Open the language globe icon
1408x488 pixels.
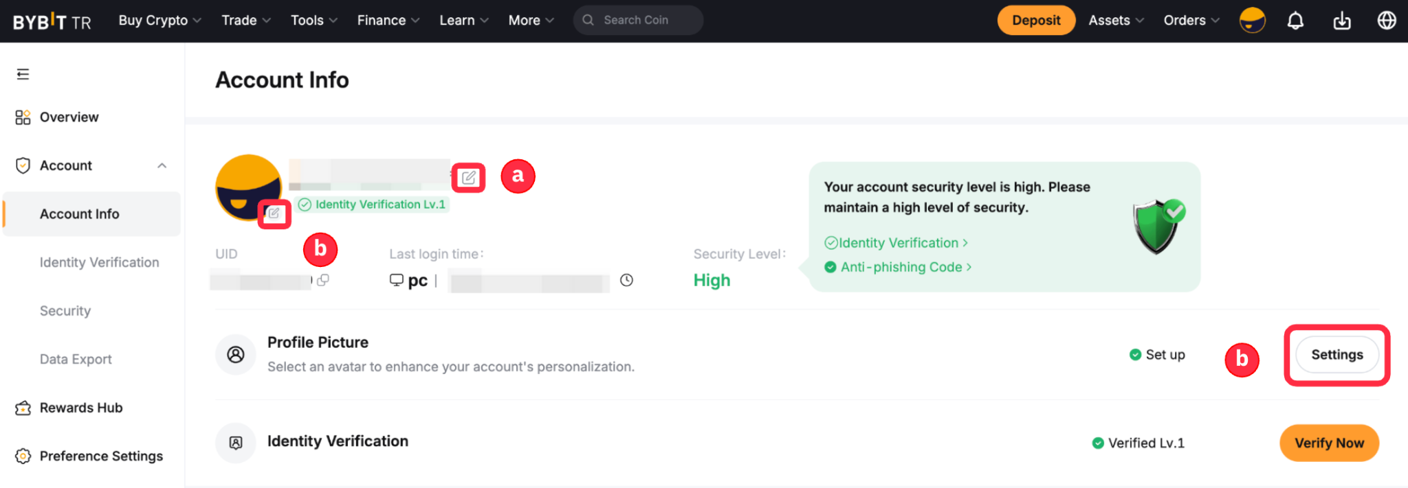click(1387, 21)
